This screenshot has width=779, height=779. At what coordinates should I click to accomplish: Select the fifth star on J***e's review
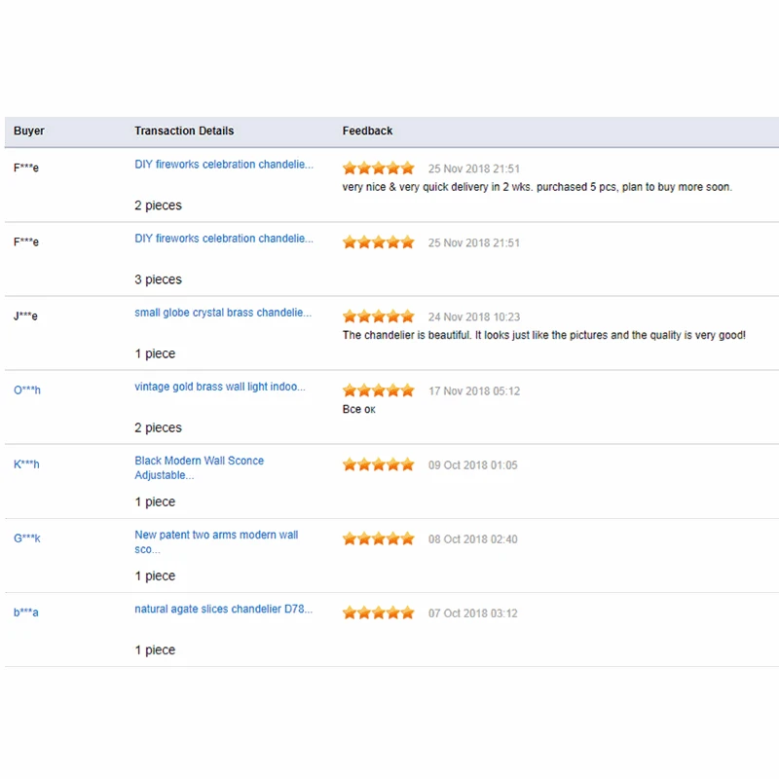pyautogui.click(x=407, y=315)
